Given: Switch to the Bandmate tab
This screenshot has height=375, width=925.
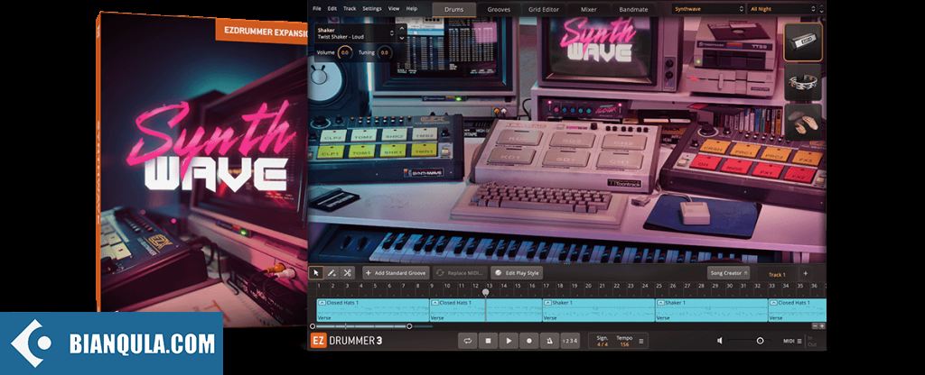Looking at the screenshot, I should click(x=633, y=9).
